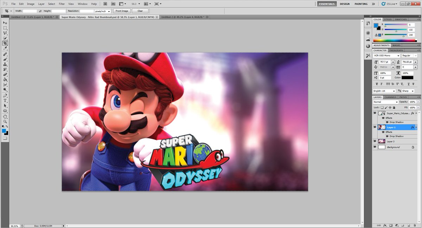
Task: Open the VCR OSD Mono font dropdown
Action: pyautogui.click(x=386, y=56)
